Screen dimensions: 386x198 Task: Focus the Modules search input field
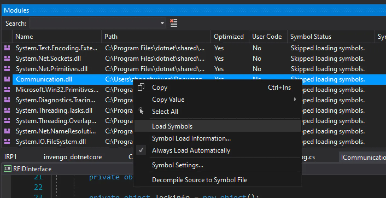pos(94,23)
